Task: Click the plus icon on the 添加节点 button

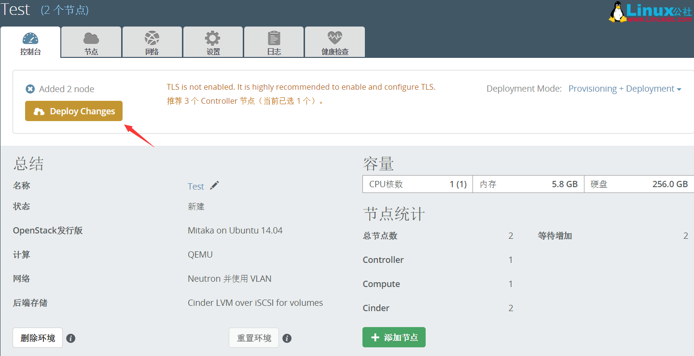Action: (375, 337)
